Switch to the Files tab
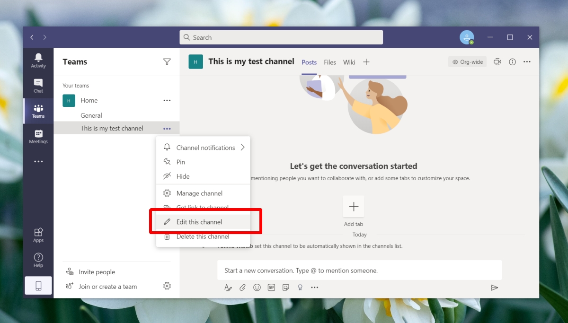The width and height of the screenshot is (568, 323). coord(330,62)
